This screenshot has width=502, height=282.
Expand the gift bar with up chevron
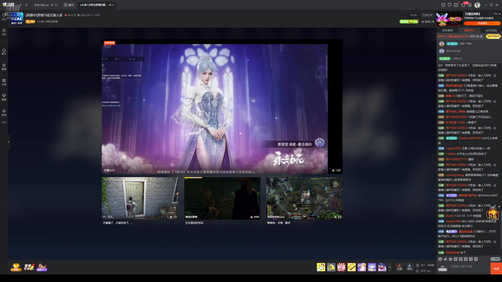(x=390, y=267)
